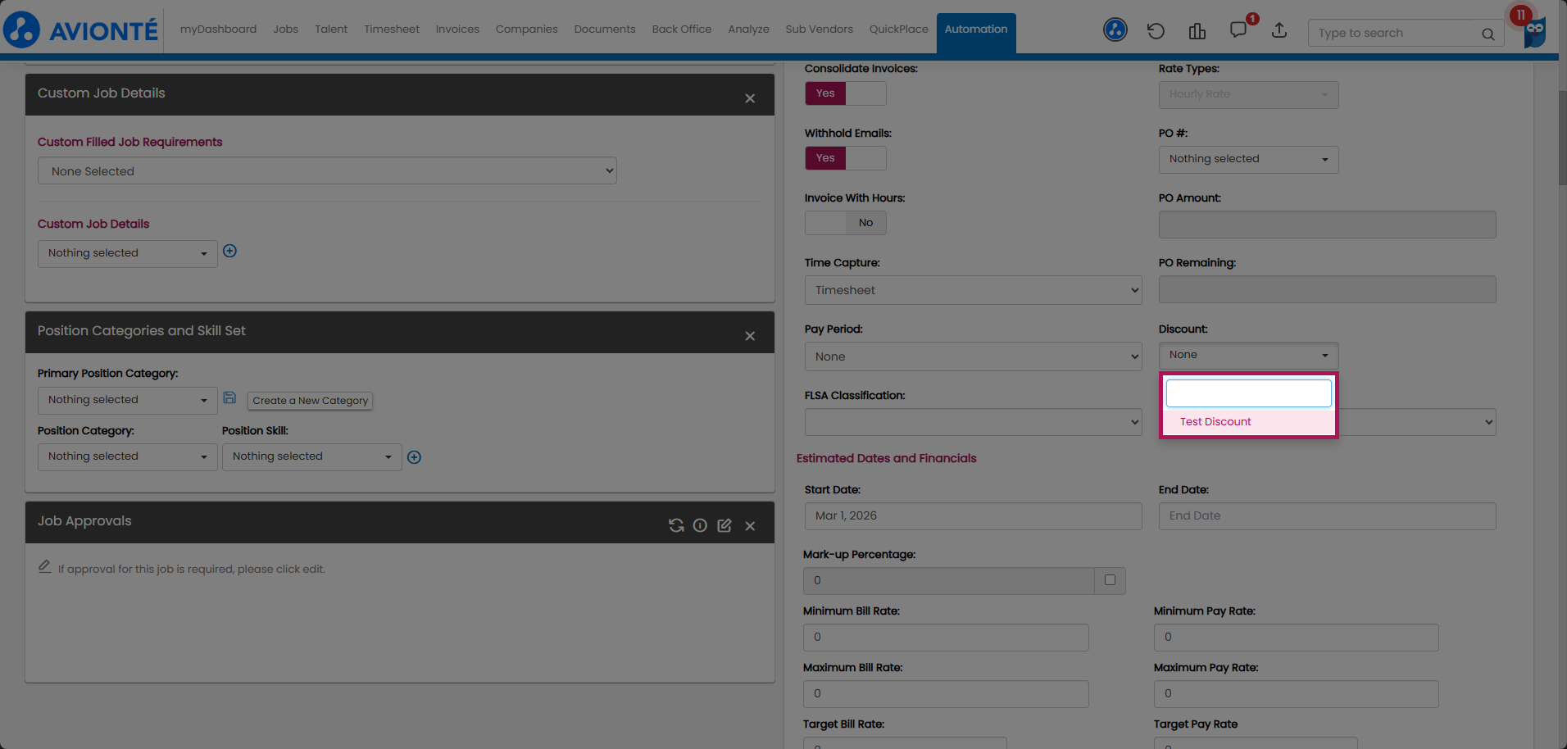Click Create a New Category button
This screenshot has height=749, width=1567.
310,401
